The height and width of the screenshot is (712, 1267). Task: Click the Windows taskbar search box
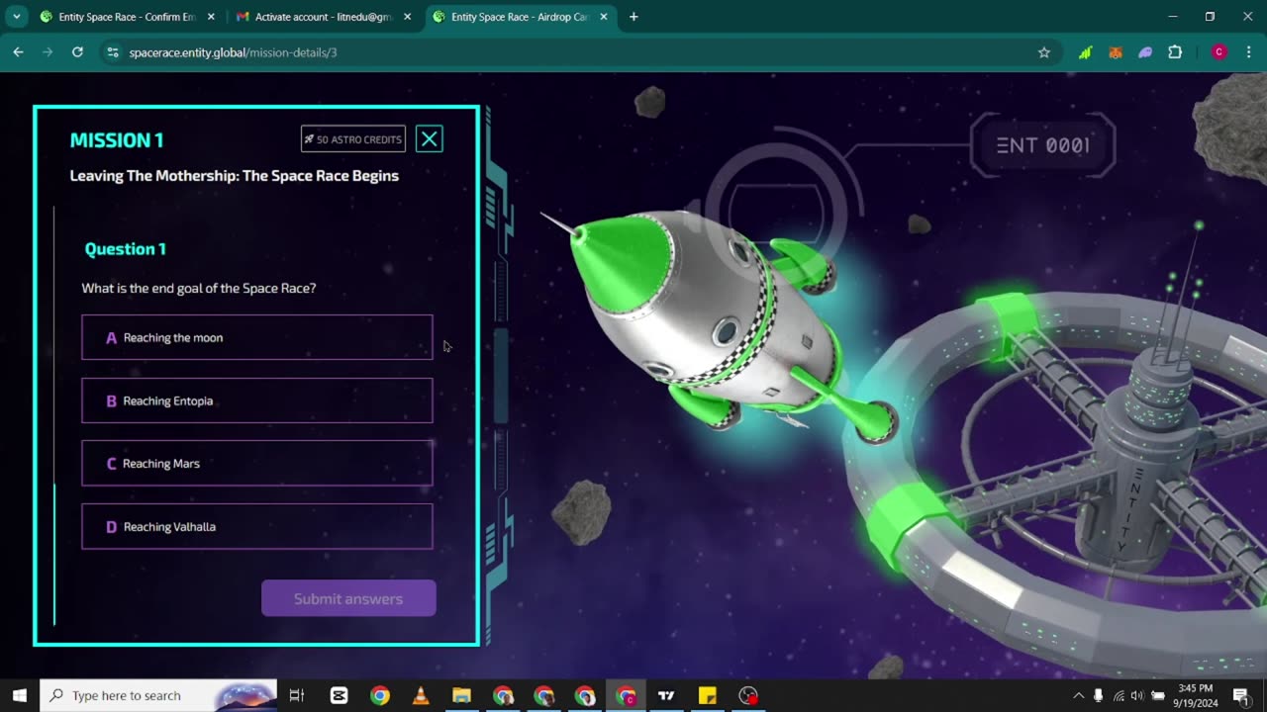pos(158,695)
